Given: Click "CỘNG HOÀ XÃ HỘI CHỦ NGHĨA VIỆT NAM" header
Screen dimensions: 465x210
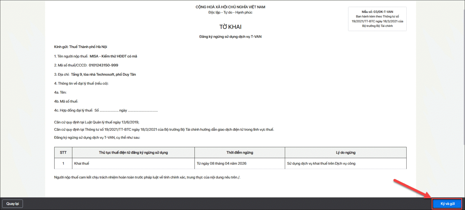Looking at the screenshot, I should click(x=230, y=7).
